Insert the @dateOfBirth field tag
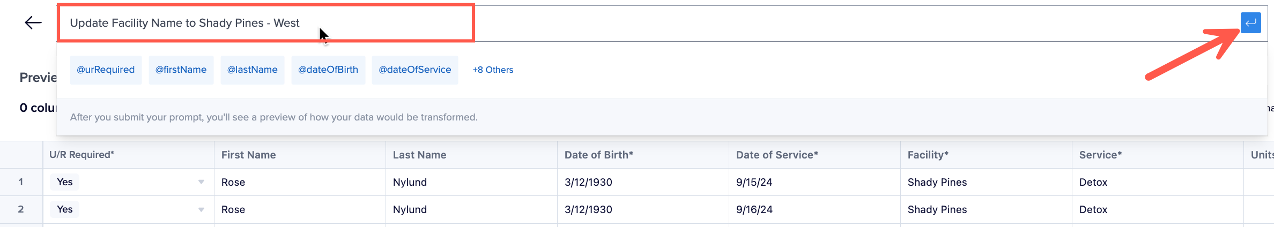Screen dimensions: 1274x227 point(328,70)
